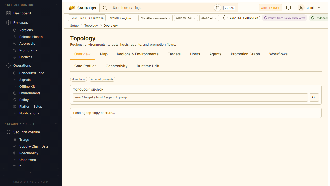Viewport: 330px width, 186px height.
Task: Open the chat bubble icon in search bar
Action: tap(217, 8)
